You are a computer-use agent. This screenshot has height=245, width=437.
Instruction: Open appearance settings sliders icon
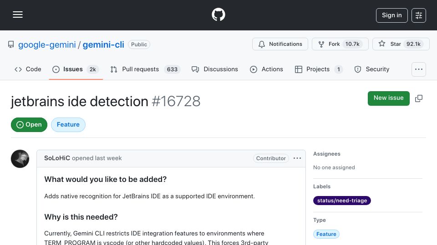click(419, 15)
